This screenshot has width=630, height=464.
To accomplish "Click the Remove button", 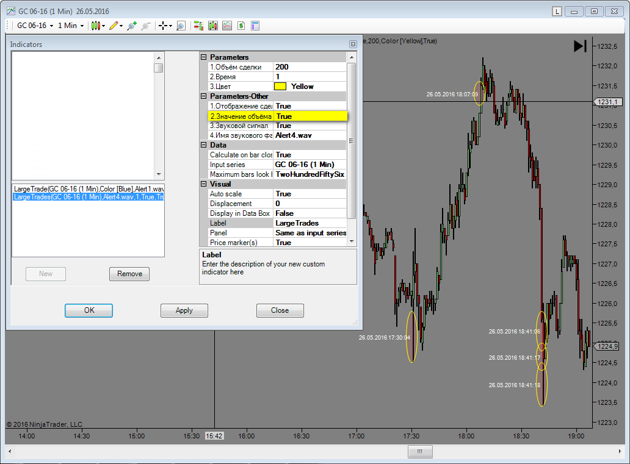I will point(129,274).
